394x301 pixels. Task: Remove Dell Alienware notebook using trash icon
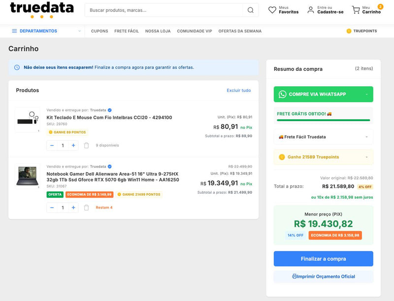86,208
